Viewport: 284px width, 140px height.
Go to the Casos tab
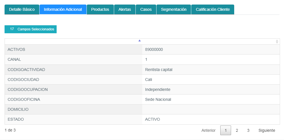click(x=146, y=9)
